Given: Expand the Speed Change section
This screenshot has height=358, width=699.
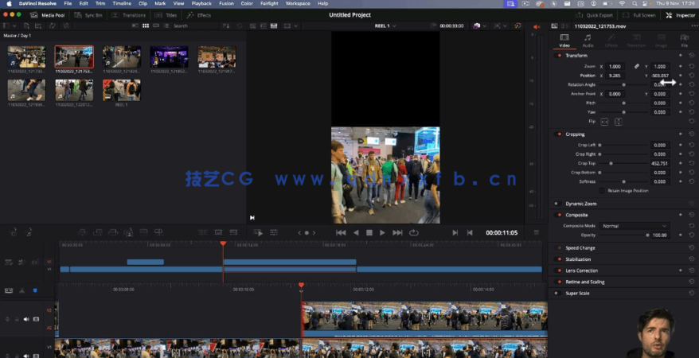Looking at the screenshot, I should tap(580, 248).
